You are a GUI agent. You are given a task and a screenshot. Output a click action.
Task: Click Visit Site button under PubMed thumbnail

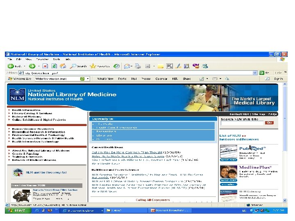point(229,160)
